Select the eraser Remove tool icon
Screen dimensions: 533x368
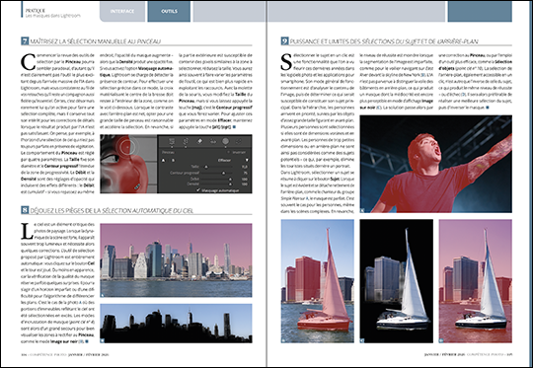(x=199, y=141)
